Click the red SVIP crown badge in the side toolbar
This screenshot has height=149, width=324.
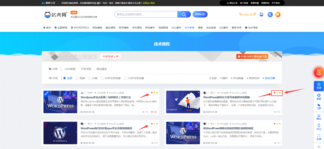(x=319, y=72)
